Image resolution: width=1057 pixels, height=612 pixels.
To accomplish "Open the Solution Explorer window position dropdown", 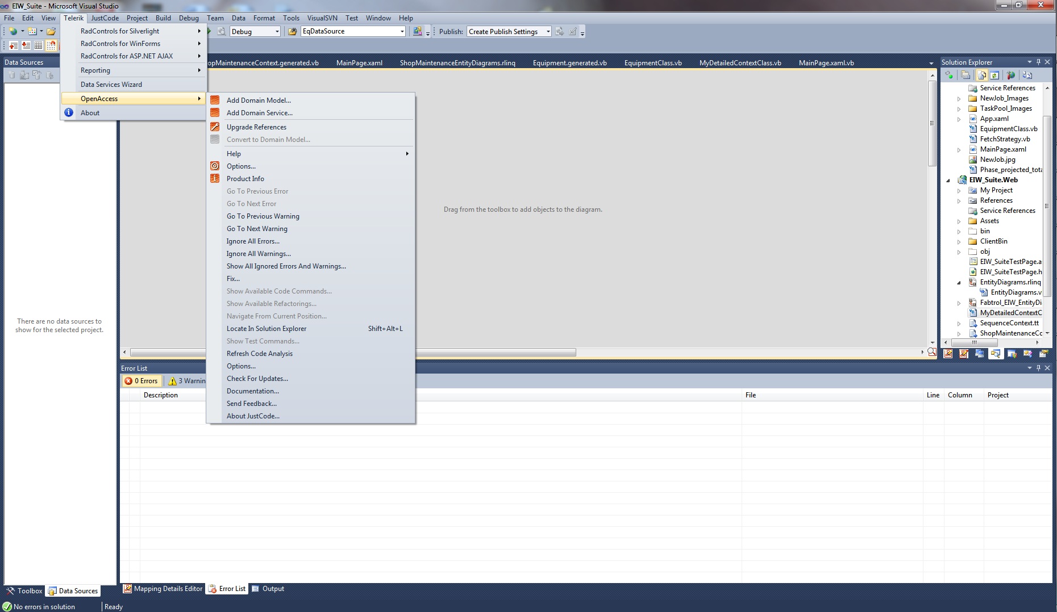I will [1029, 62].
